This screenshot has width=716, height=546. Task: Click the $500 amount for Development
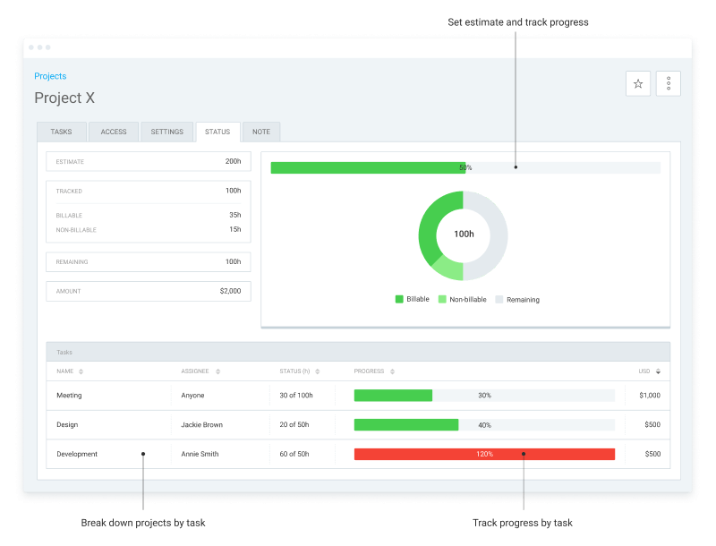point(652,454)
